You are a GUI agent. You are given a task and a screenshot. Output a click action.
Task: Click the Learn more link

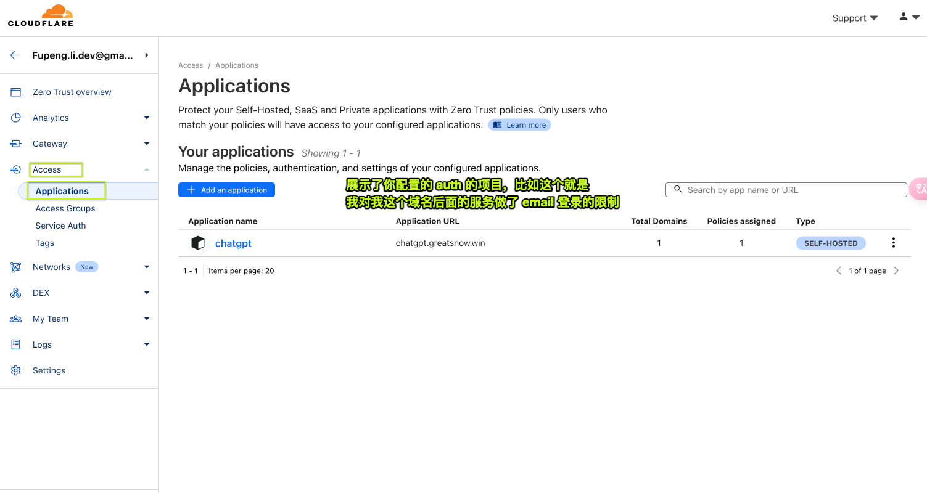pyautogui.click(x=519, y=124)
